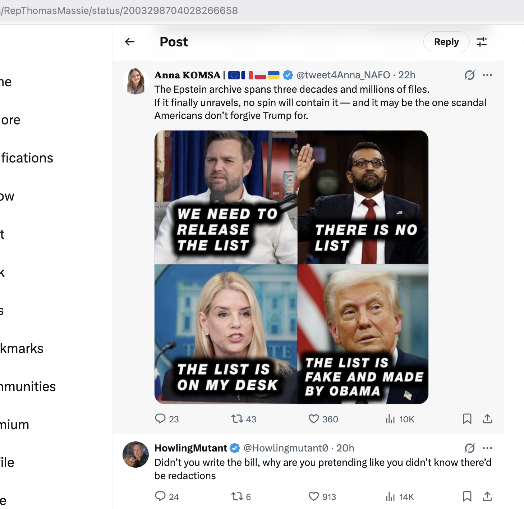Visit the @tweet4Anna_NAFO handle link
Image resolution: width=524 pixels, height=509 pixels.
pos(343,75)
